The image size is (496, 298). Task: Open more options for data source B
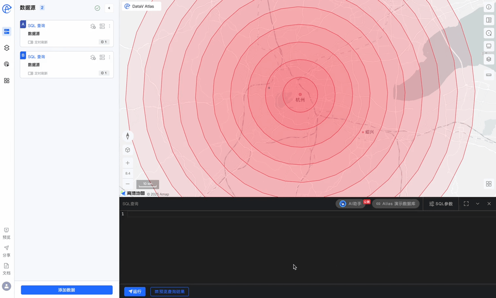pyautogui.click(x=110, y=57)
